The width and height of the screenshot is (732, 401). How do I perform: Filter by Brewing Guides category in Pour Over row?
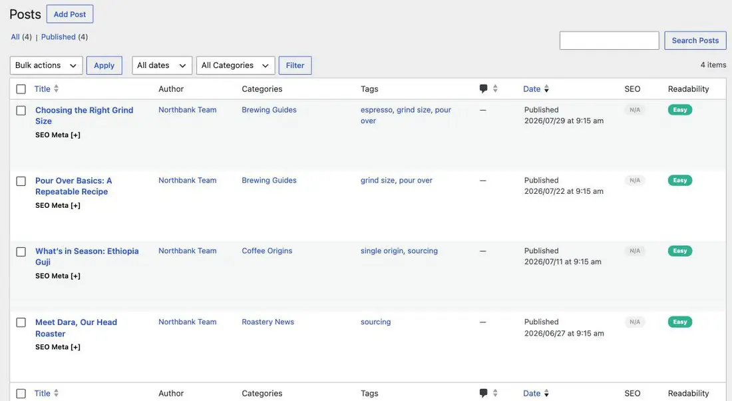pos(269,181)
